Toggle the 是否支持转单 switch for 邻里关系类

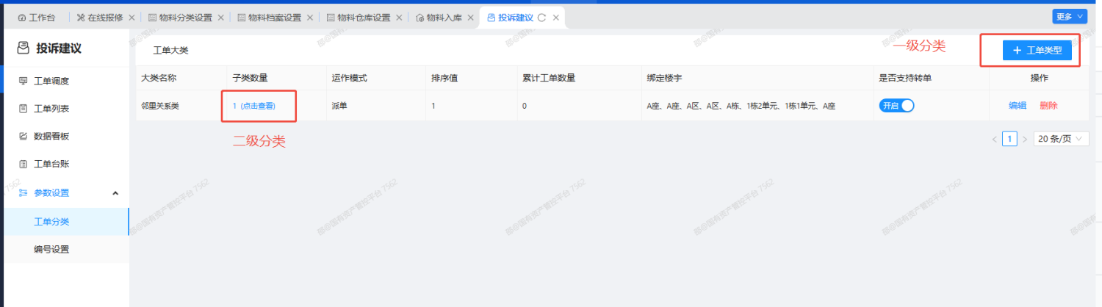(x=896, y=106)
